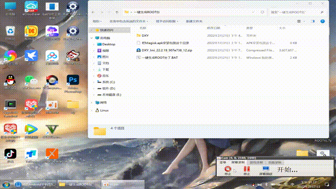Launch the Terminal desktop shortcut
Viewport: 336px width, 189px height.
[10, 109]
